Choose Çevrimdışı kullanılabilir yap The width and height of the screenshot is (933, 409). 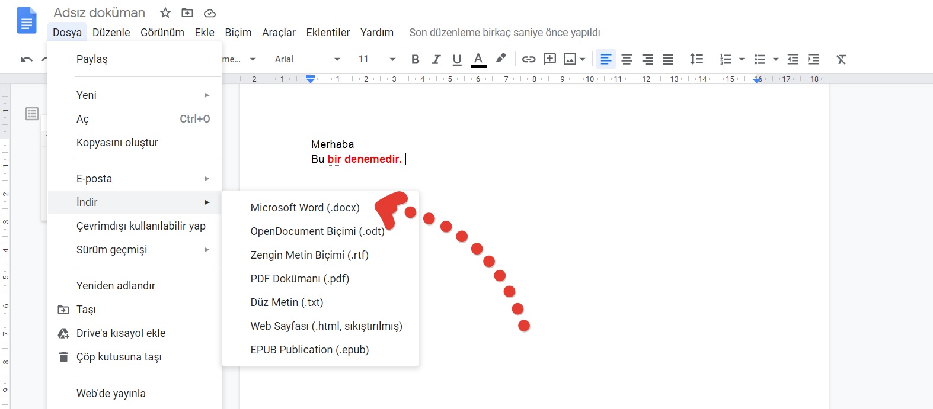pos(135,226)
